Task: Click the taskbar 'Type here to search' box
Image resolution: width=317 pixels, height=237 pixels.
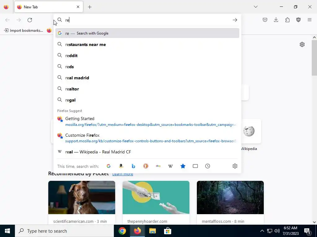Action: (x=64, y=231)
